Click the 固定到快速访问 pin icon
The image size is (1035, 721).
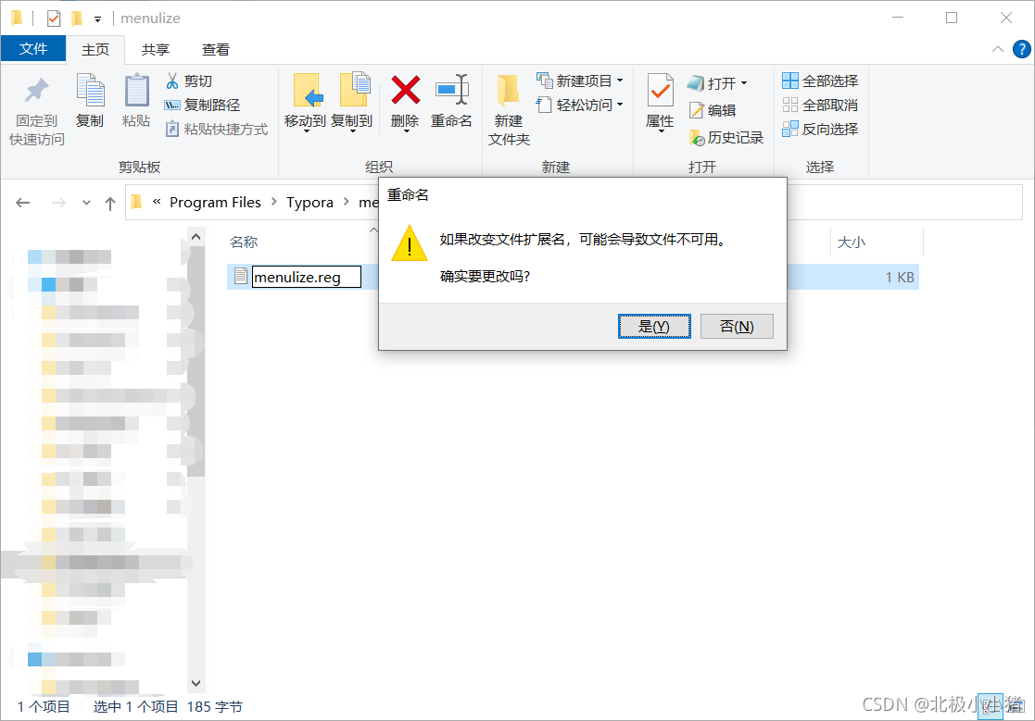point(37,91)
